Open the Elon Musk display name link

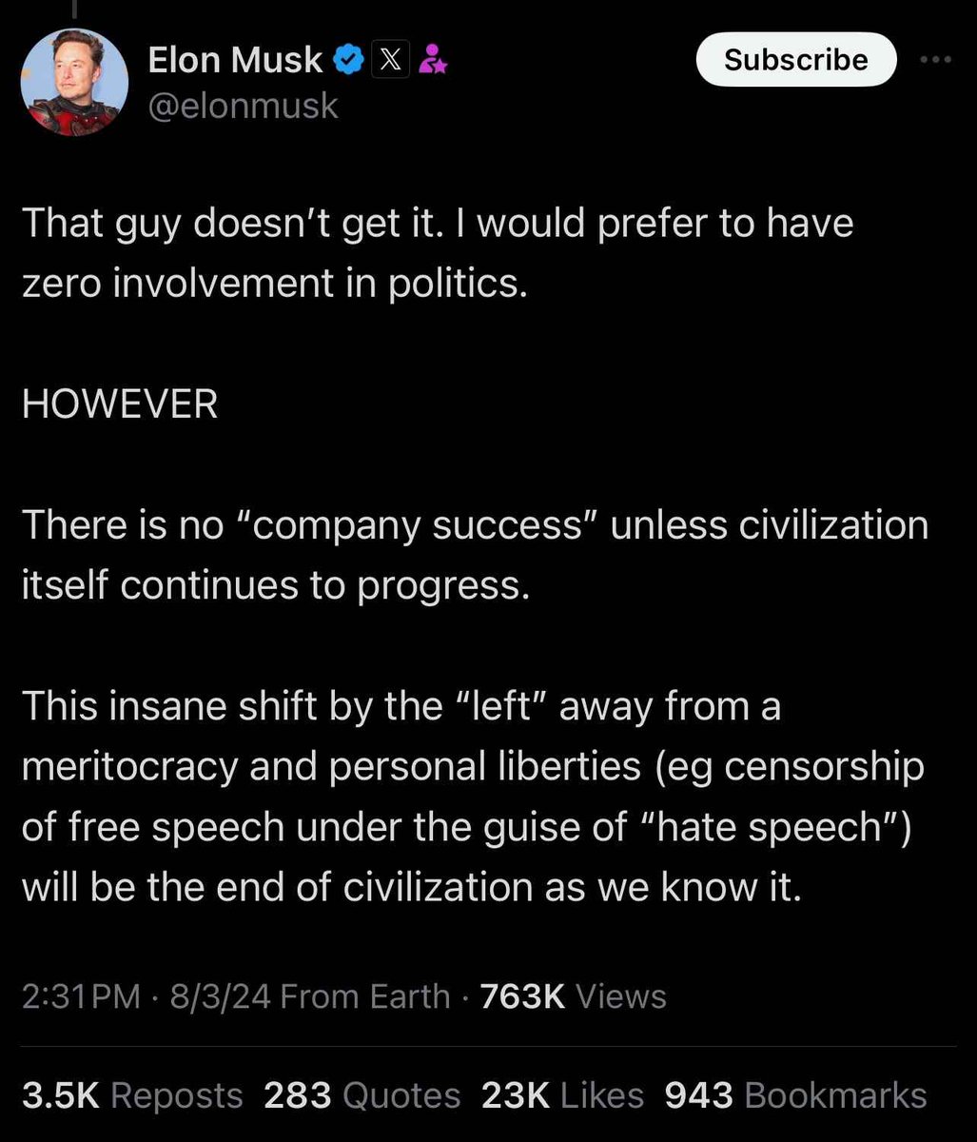pos(236,61)
